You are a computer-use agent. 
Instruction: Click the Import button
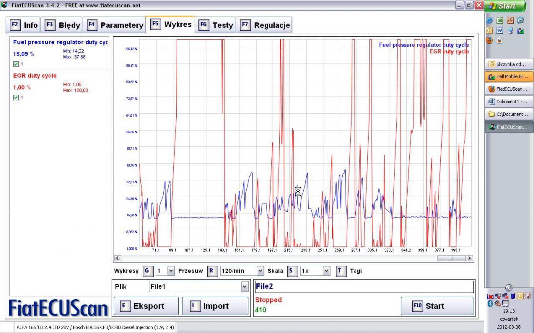pyautogui.click(x=215, y=306)
